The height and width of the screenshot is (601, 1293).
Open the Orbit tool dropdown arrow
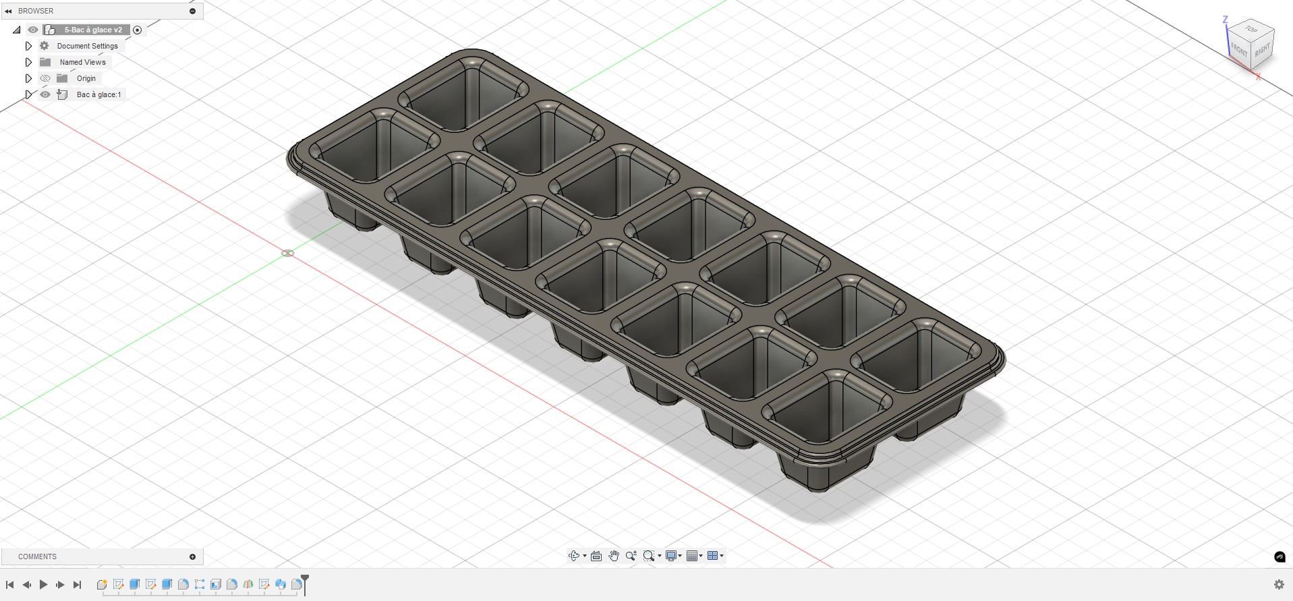tap(584, 556)
